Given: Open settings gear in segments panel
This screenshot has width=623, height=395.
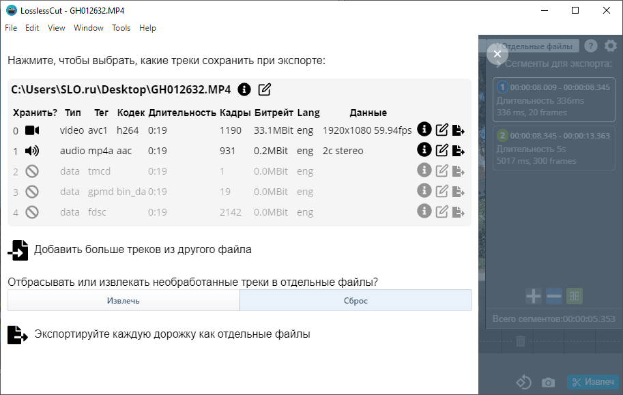Looking at the screenshot, I should click(611, 46).
